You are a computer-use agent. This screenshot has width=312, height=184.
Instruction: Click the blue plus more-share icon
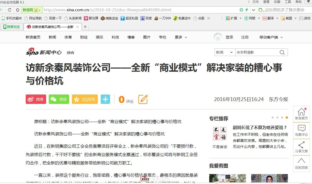coord(105,99)
